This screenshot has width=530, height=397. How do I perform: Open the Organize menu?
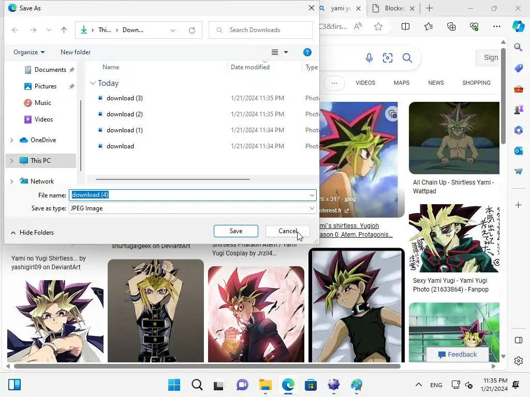(x=29, y=52)
